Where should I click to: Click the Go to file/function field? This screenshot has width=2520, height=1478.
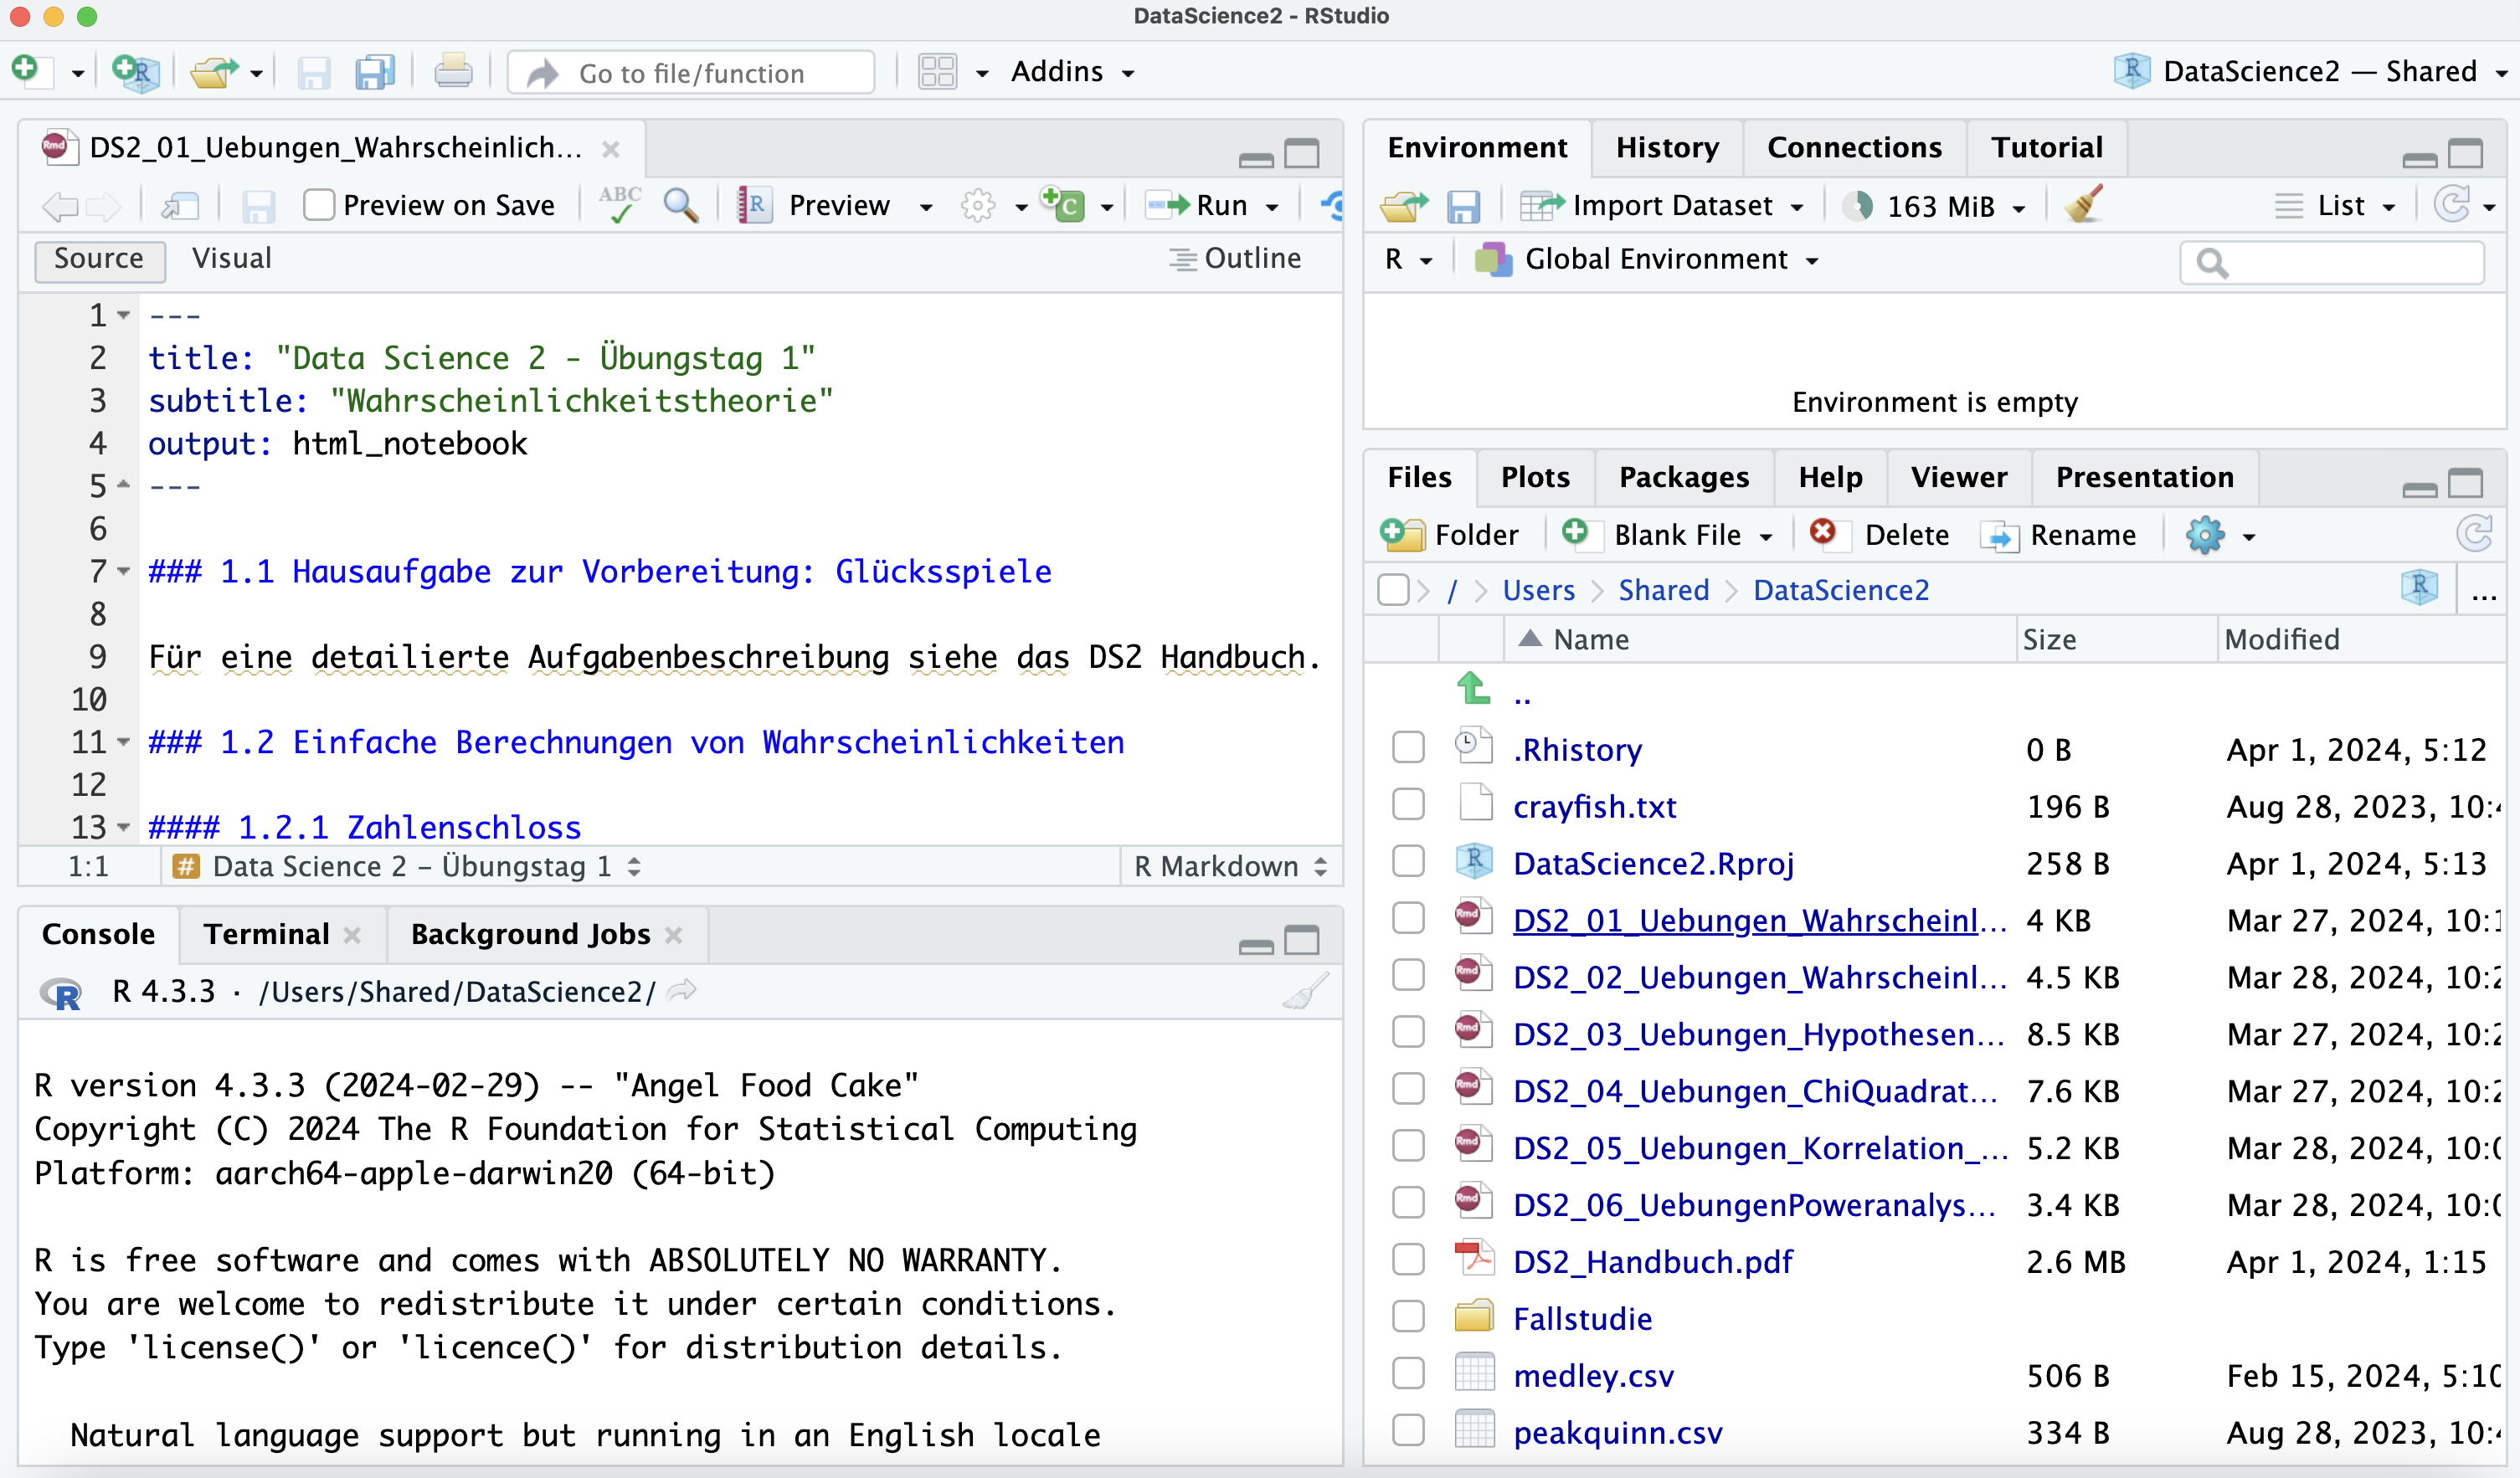click(692, 73)
